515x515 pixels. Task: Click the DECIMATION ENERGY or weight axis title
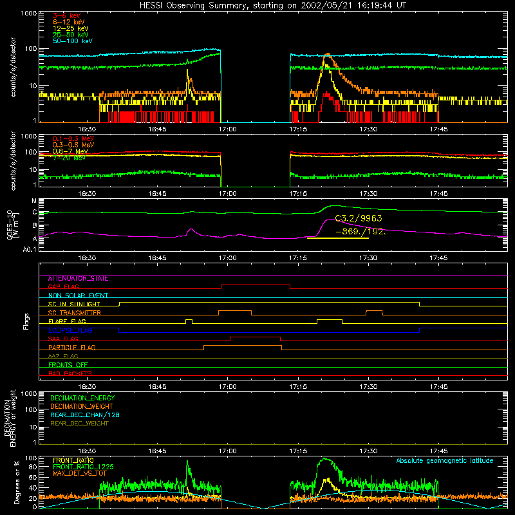(x=10, y=418)
